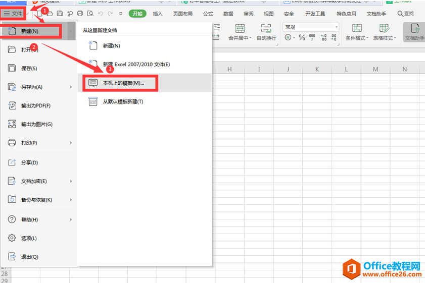425x283 pixels.
Task: Select 打印(P) in the file menu
Action: [38, 143]
